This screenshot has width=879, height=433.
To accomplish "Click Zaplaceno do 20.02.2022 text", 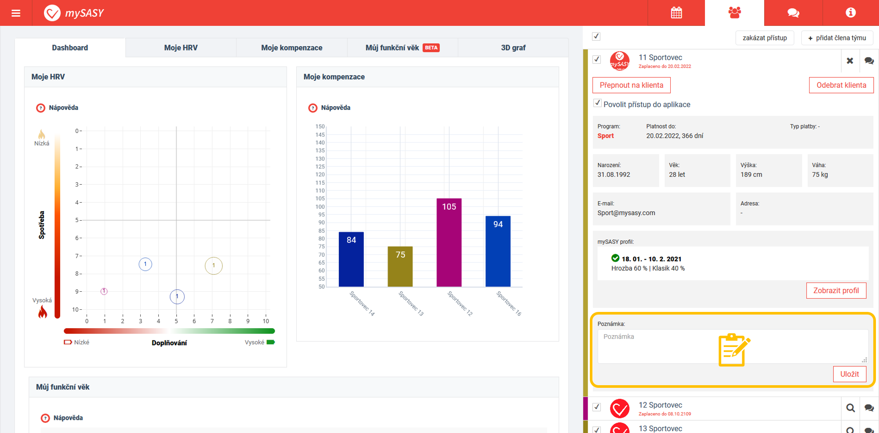I will (x=665, y=67).
